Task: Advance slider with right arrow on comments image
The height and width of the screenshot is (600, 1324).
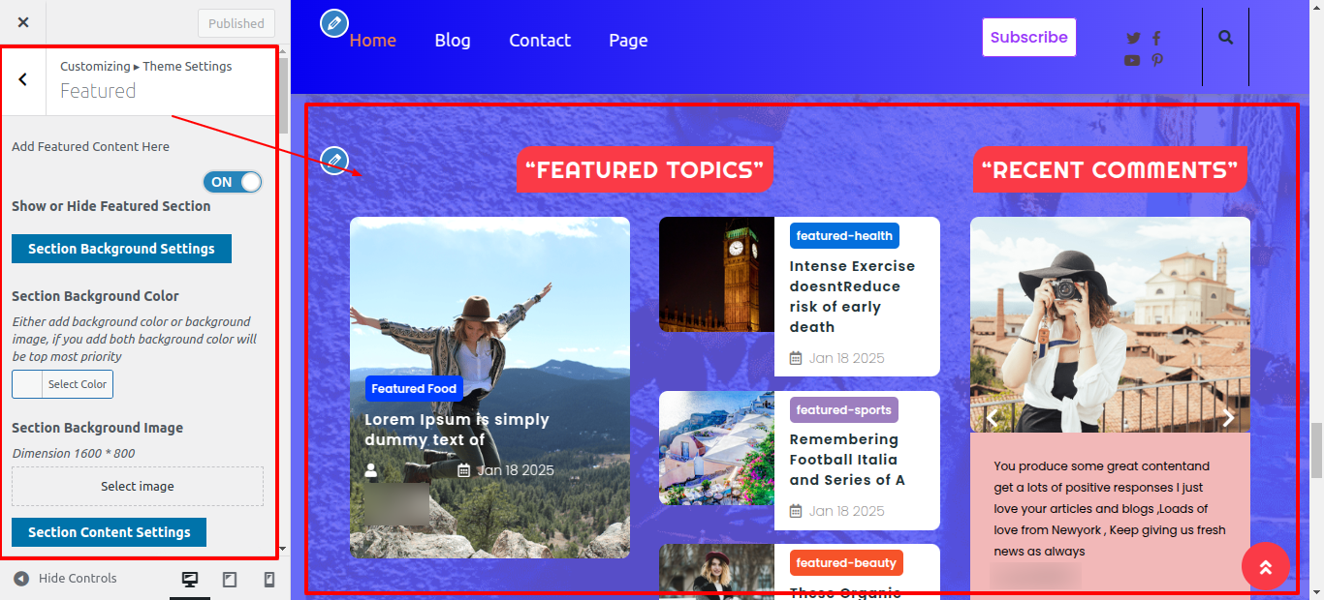Action: pyautogui.click(x=1228, y=419)
